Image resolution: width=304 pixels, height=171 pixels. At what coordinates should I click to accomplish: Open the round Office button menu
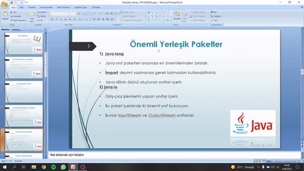pos(4,4)
